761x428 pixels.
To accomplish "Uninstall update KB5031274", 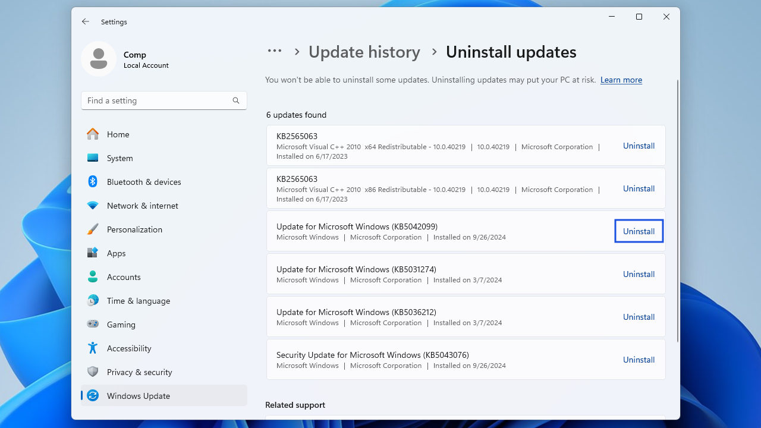I will [x=639, y=274].
